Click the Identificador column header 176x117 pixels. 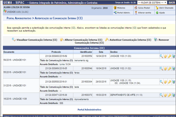point(86,52)
